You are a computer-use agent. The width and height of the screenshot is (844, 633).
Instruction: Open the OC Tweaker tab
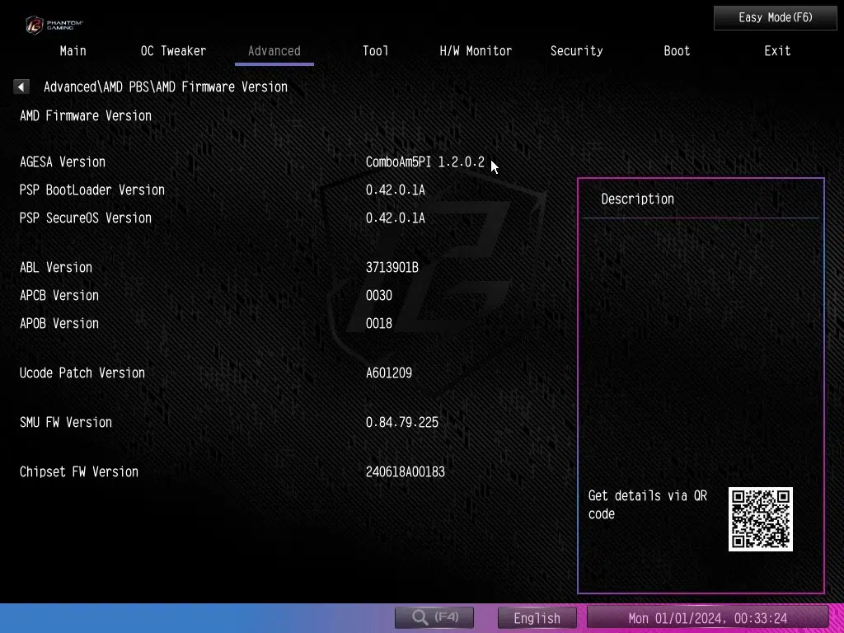[x=173, y=51]
